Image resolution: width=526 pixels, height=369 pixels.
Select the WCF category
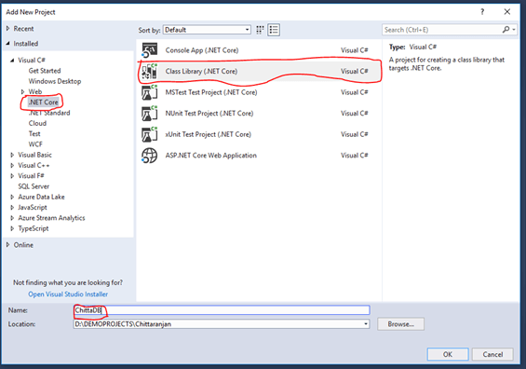pyautogui.click(x=35, y=144)
